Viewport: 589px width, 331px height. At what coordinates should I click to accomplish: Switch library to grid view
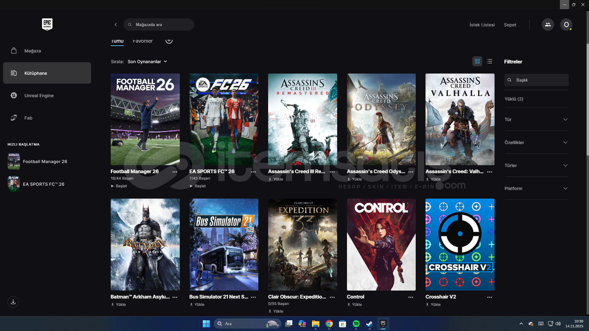pos(477,62)
